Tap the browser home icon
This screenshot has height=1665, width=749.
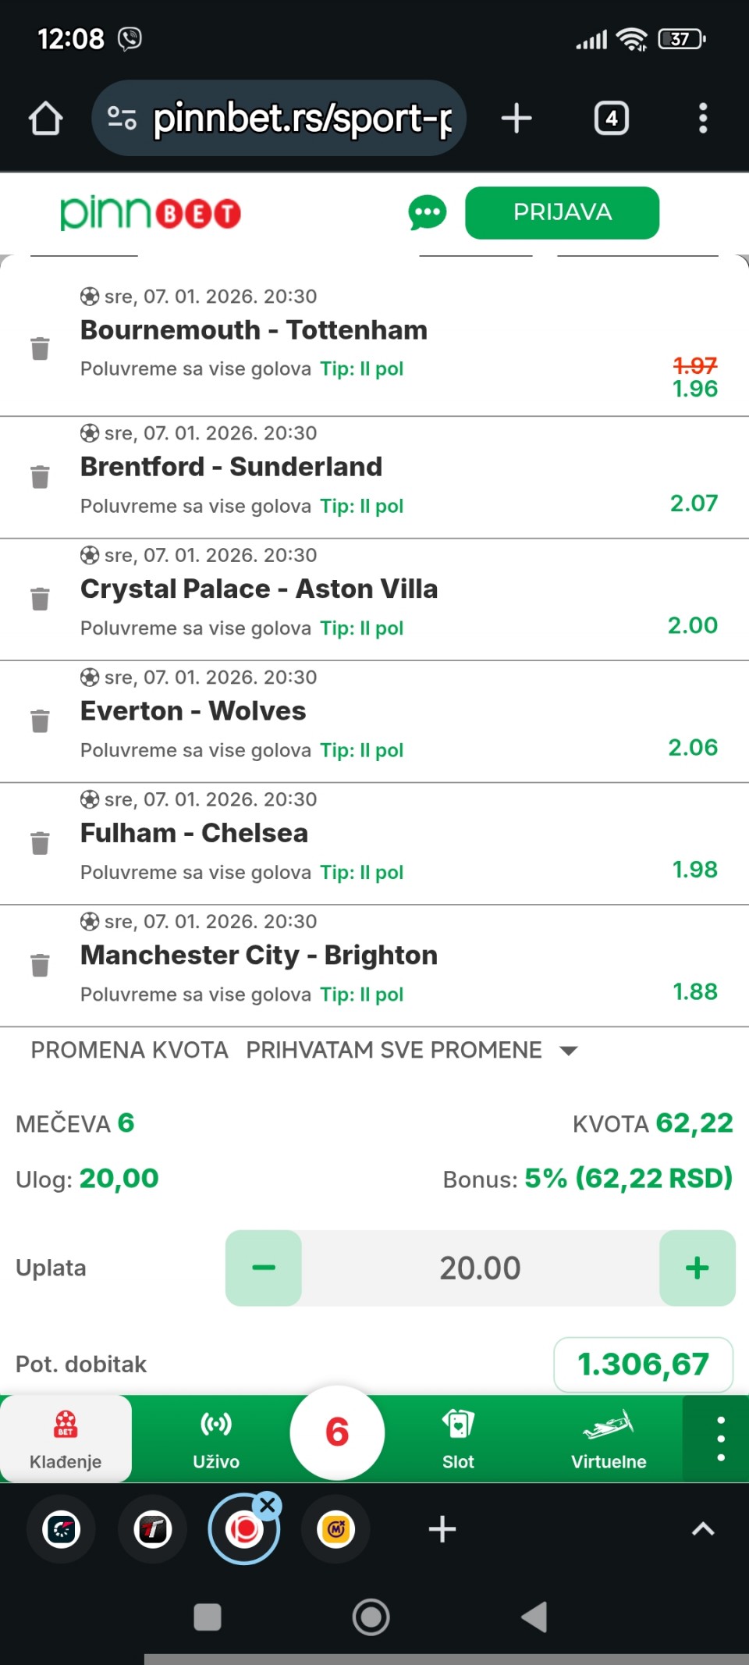[x=45, y=119]
